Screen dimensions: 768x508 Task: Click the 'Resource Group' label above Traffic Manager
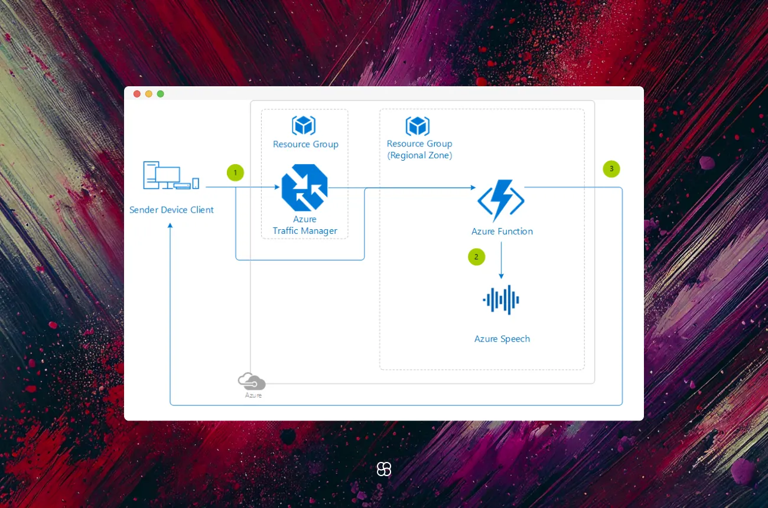click(305, 144)
